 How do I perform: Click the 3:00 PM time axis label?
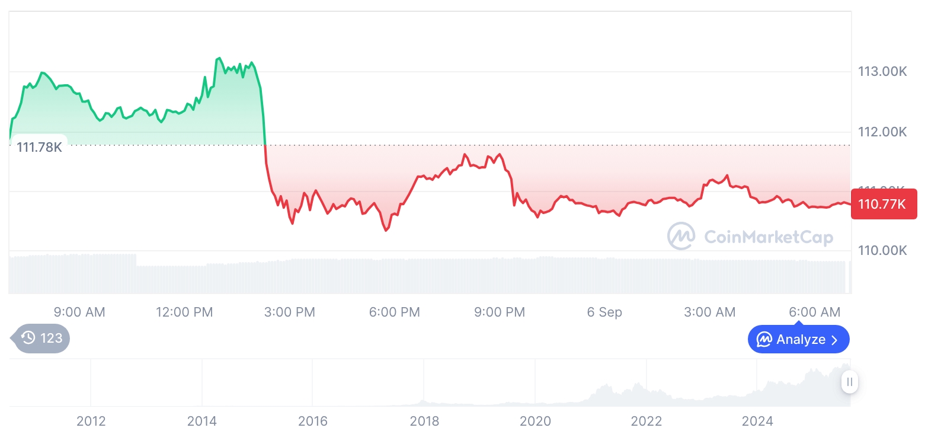[289, 312]
